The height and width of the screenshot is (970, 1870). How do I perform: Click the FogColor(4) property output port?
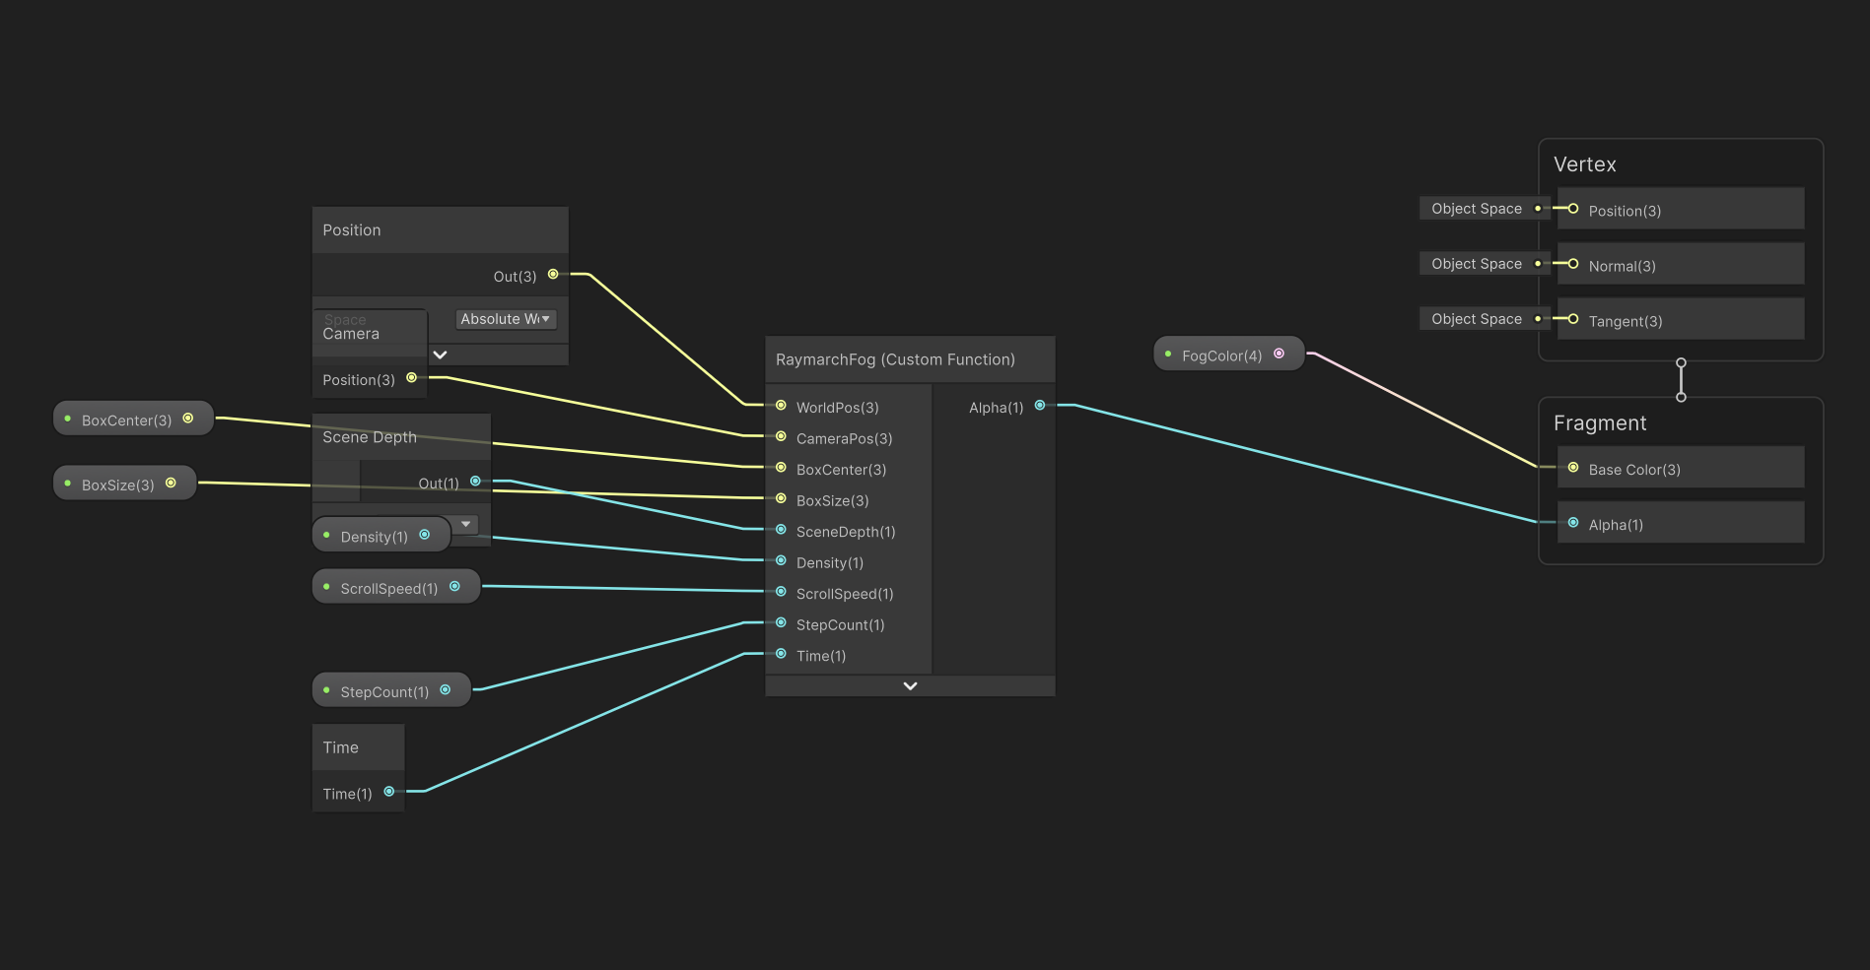(x=1279, y=355)
